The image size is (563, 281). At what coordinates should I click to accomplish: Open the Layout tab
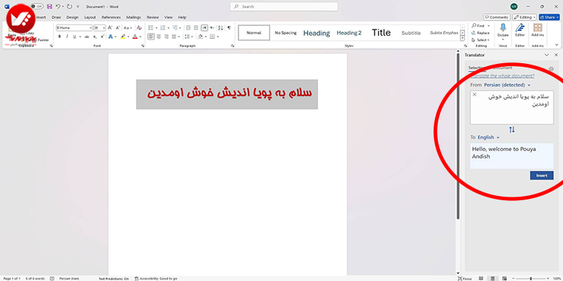(x=90, y=17)
